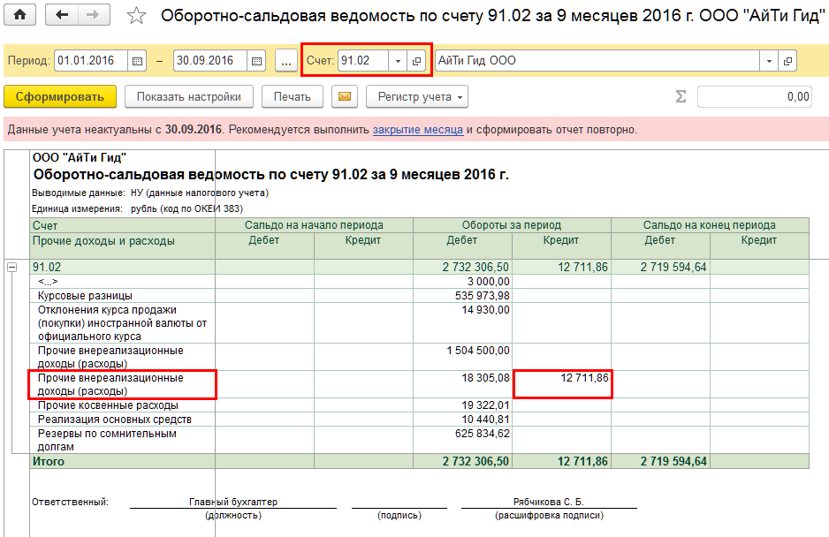Image resolution: width=829 pixels, height=537 pixels.
Task: Expand the organization dropdown list
Action: tap(769, 61)
